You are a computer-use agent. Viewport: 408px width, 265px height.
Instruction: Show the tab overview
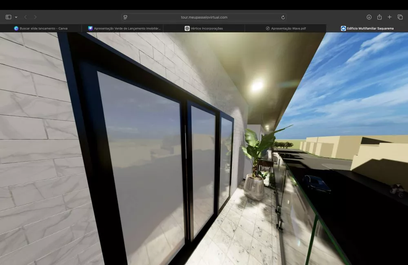(400, 17)
